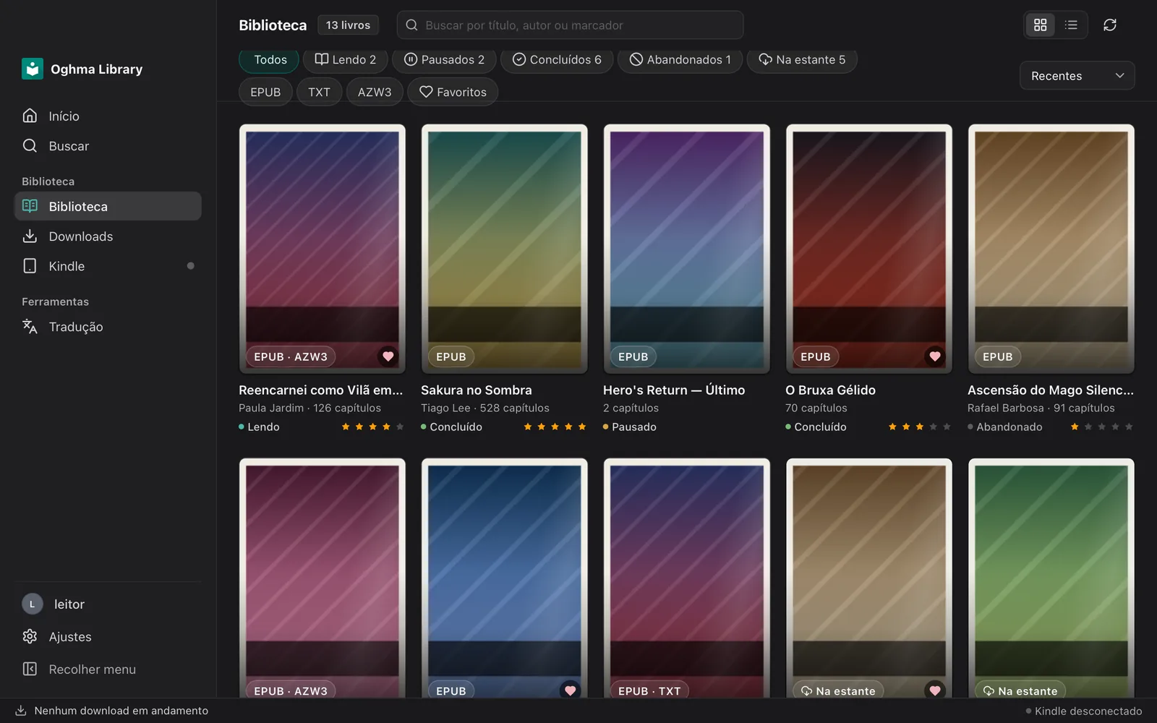Select the Todos filter chip

point(269,60)
